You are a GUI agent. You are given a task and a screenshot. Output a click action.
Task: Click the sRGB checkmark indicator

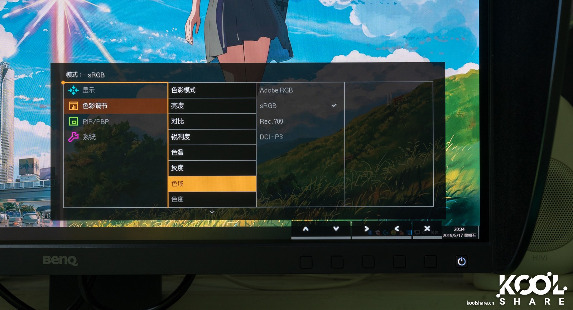(x=334, y=105)
